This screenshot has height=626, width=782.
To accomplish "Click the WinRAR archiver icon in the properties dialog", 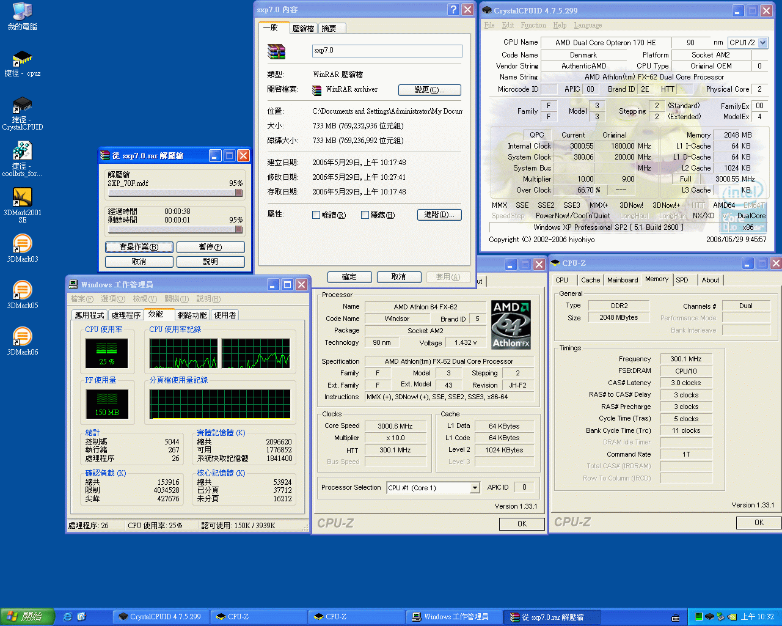I will click(x=316, y=90).
